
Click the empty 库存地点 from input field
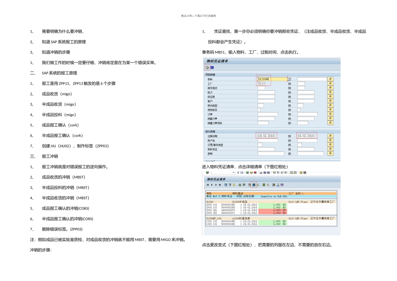[x=261, y=88]
